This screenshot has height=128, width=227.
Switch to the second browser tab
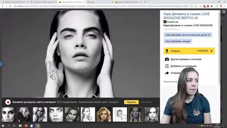click(x=43, y=2)
